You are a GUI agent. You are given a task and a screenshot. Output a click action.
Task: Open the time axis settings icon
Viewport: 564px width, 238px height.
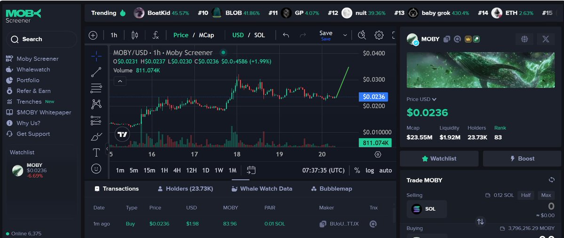378,155
